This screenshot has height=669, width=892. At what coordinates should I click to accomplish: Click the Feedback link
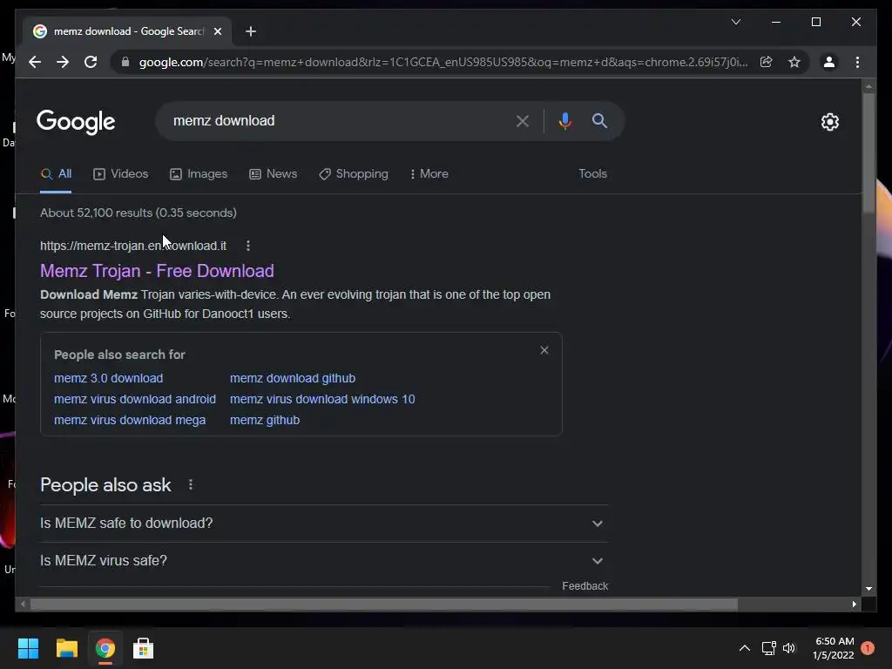coord(585,586)
